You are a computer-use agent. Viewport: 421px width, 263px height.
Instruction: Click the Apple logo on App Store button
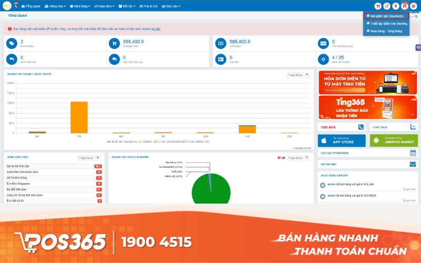[324, 140]
